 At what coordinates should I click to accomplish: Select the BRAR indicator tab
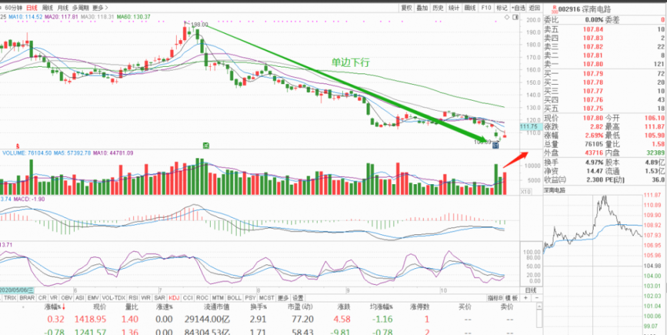pyautogui.click(x=27, y=298)
